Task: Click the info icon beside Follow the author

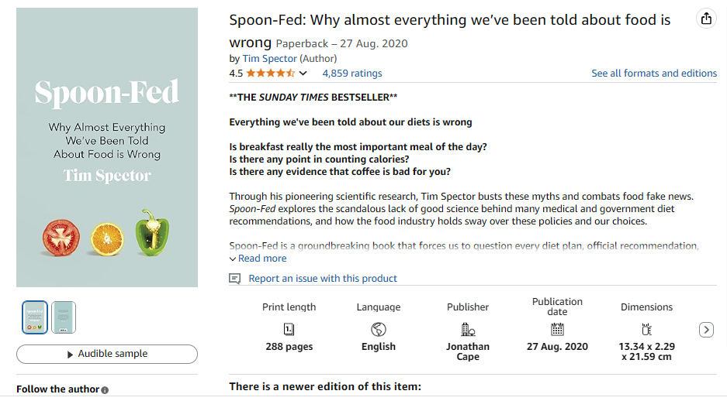Action: click(x=105, y=390)
